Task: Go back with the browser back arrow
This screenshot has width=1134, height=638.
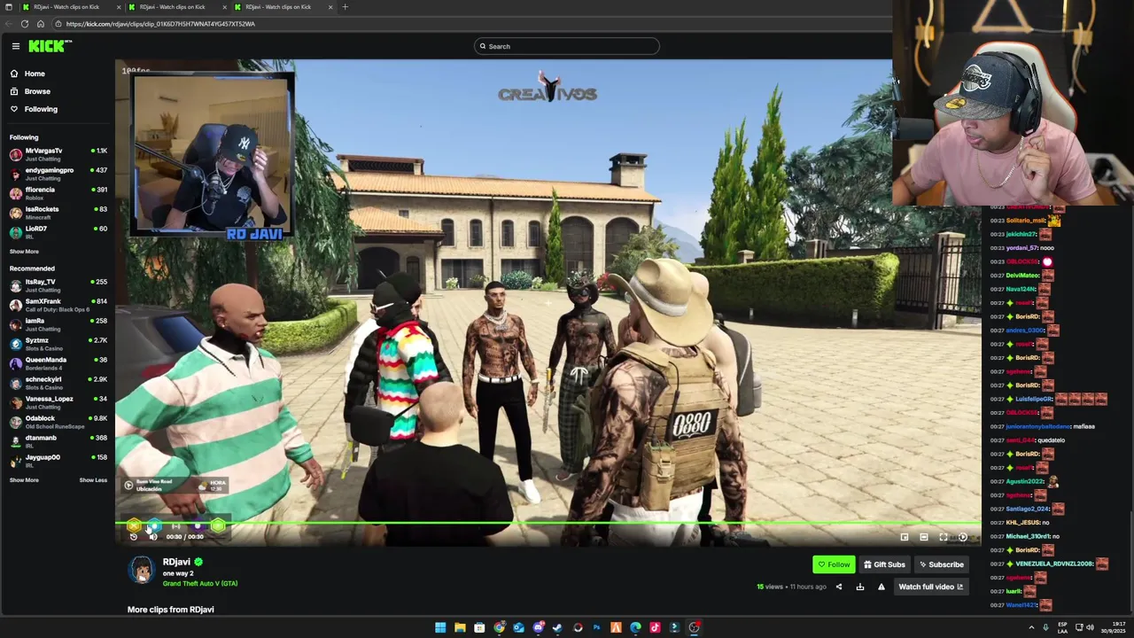Action: tap(10, 24)
